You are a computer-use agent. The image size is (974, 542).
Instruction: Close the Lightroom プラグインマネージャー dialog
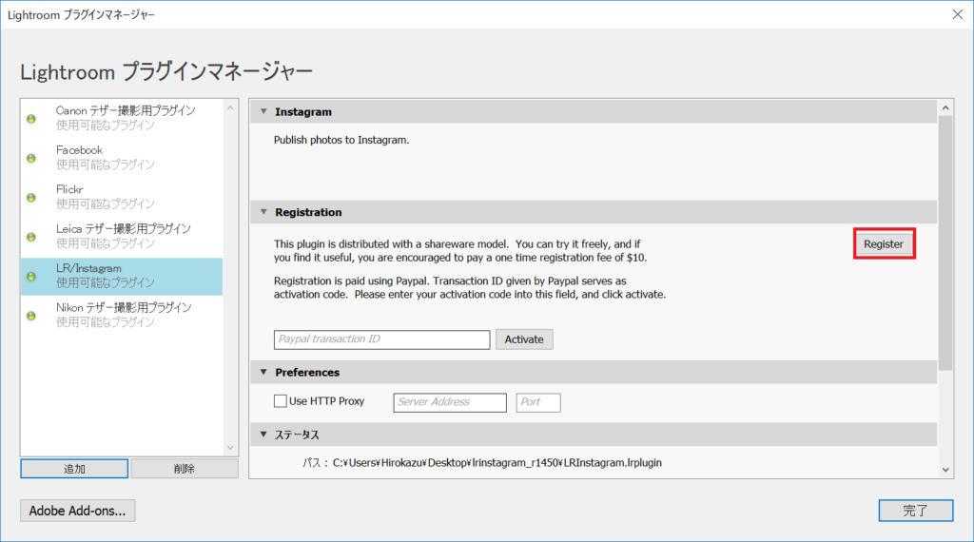[x=957, y=14]
